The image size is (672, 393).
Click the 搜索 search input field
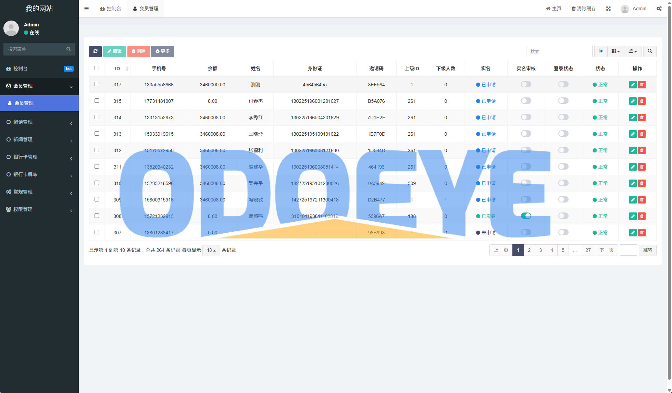[x=559, y=51]
